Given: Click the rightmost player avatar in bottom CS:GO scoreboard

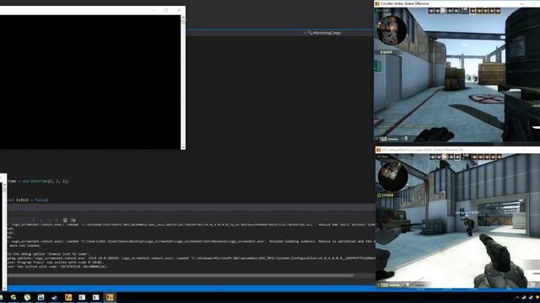Looking at the screenshot, I should (x=499, y=157).
